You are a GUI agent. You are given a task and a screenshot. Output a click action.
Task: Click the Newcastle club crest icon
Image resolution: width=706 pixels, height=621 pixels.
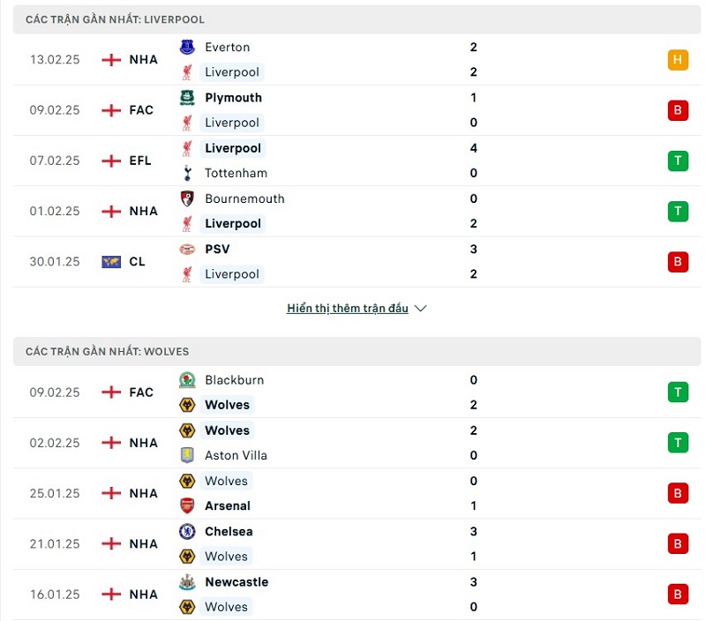point(187,582)
